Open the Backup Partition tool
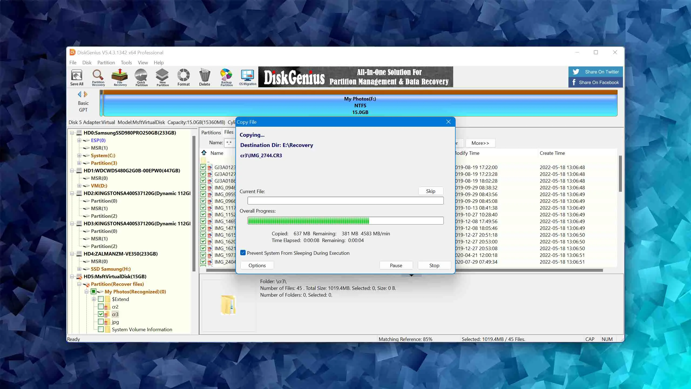The width and height of the screenshot is (691, 389). point(226,77)
